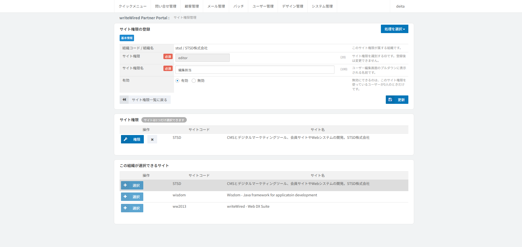522x247 pixels.
Task: Click the 更新 button label
Action: tap(401, 100)
